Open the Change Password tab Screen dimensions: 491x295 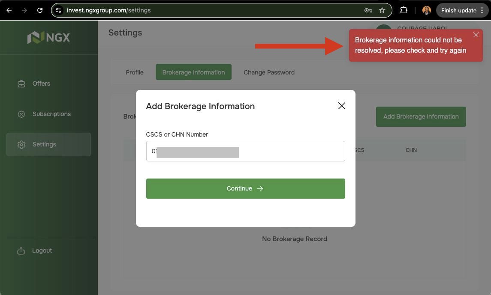269,72
